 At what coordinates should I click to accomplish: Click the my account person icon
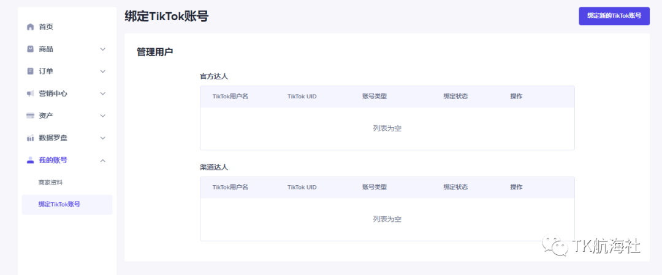pos(30,160)
